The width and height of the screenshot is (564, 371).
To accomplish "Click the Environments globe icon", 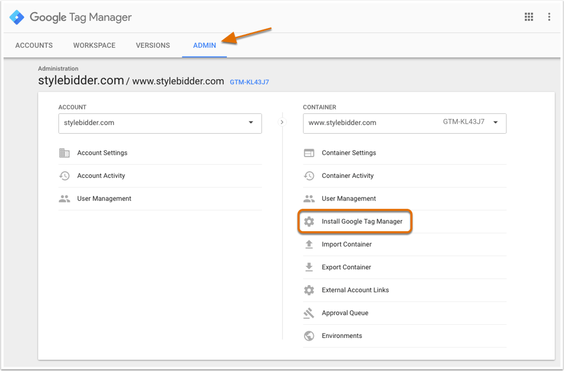I will click(x=309, y=336).
